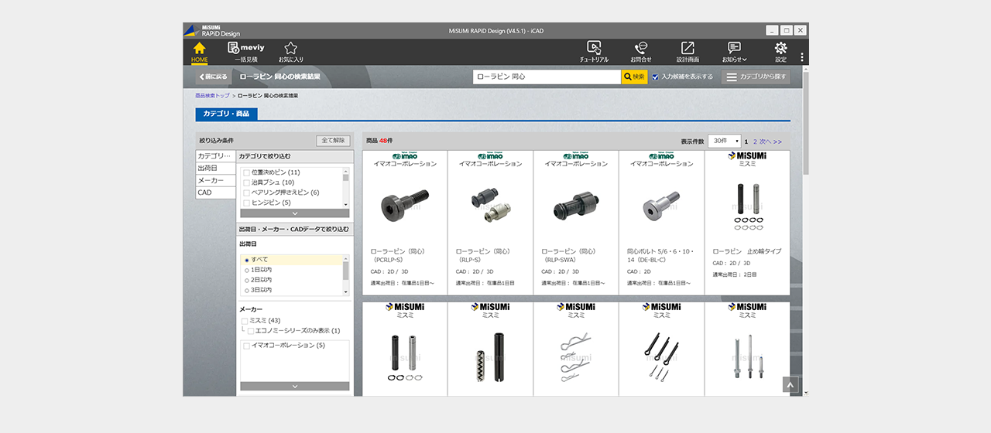Toggle 入力候補を表示する checkbox
Image resolution: width=991 pixels, height=433 pixels.
click(x=656, y=77)
